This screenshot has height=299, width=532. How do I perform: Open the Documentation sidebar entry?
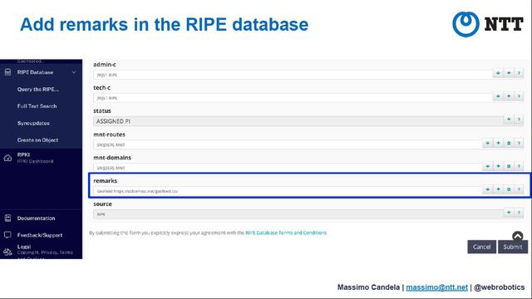(x=36, y=218)
